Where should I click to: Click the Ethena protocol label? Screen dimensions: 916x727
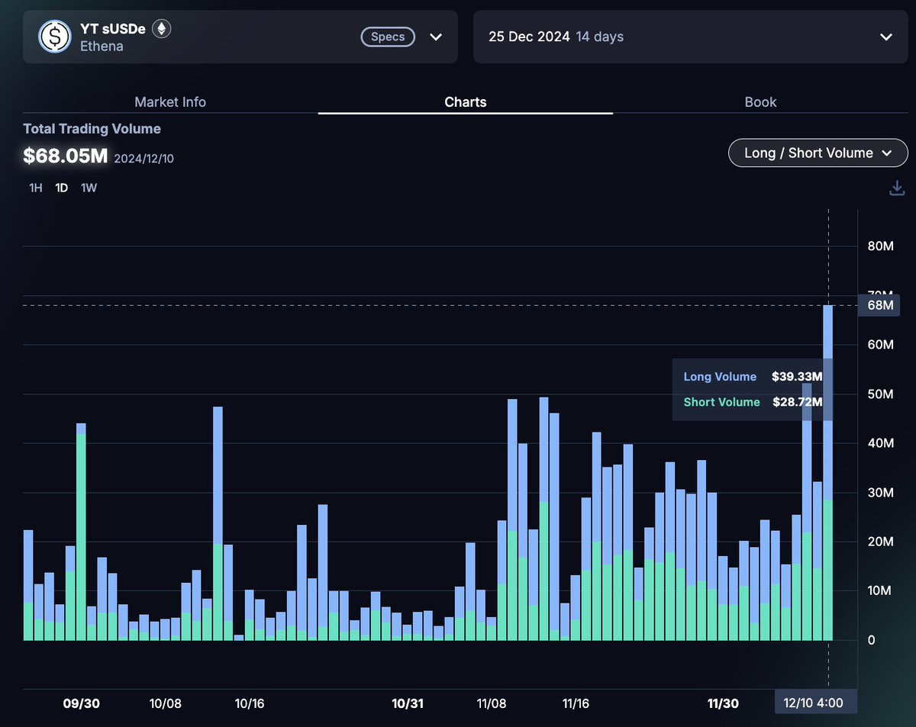(102, 46)
